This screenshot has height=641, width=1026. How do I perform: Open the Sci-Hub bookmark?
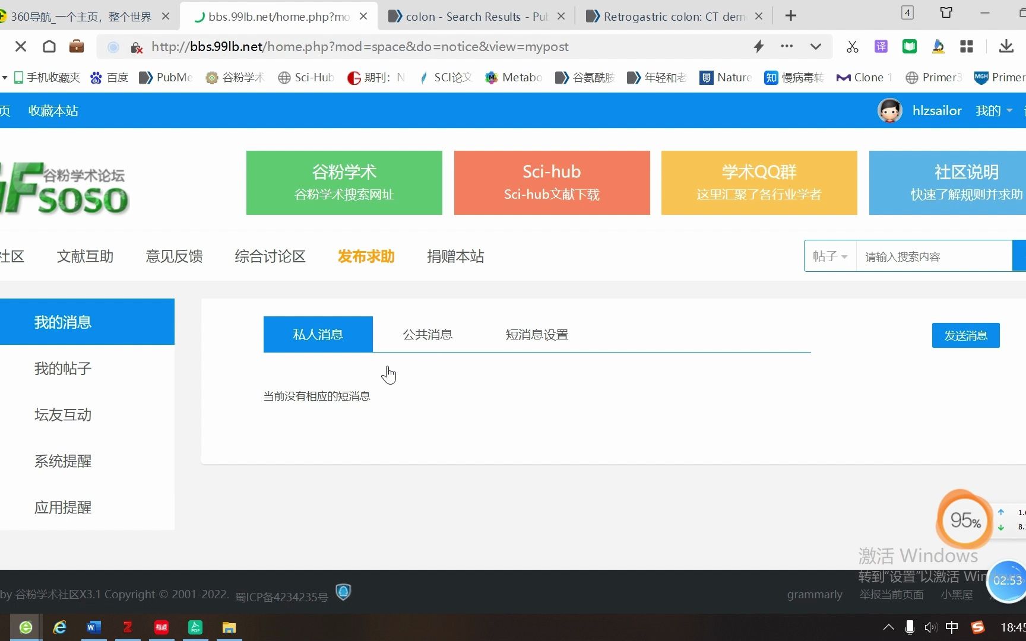click(x=306, y=77)
